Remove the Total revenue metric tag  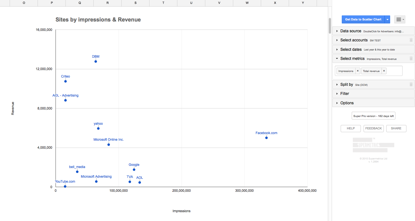384,71
